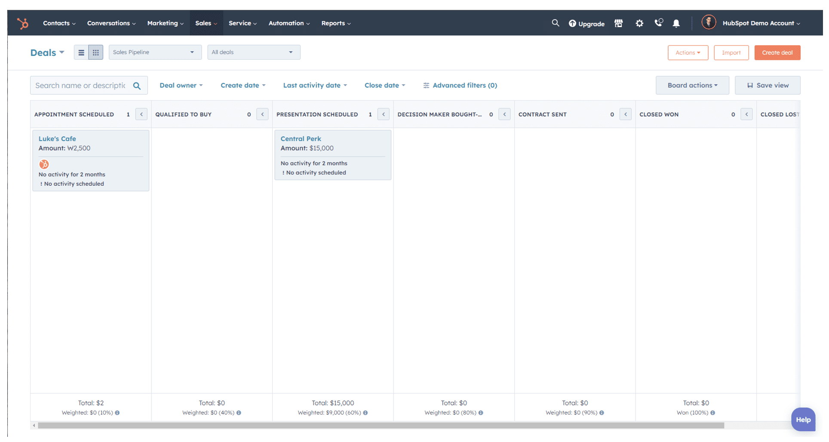Viewport: 829px width, 442px height.
Task: Collapse the Qualified To Buy column
Action: [x=262, y=114]
